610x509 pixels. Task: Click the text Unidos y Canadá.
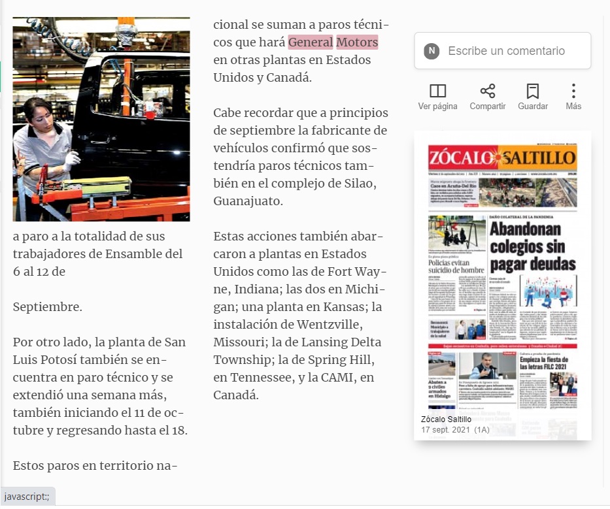[x=263, y=77]
